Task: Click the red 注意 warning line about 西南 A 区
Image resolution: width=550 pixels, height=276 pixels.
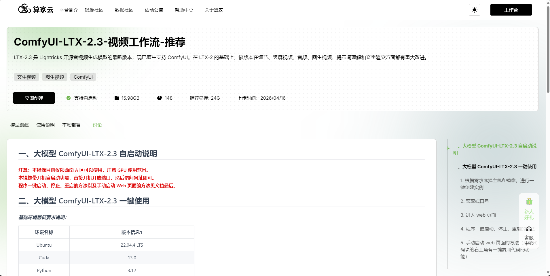Action: click(84, 170)
